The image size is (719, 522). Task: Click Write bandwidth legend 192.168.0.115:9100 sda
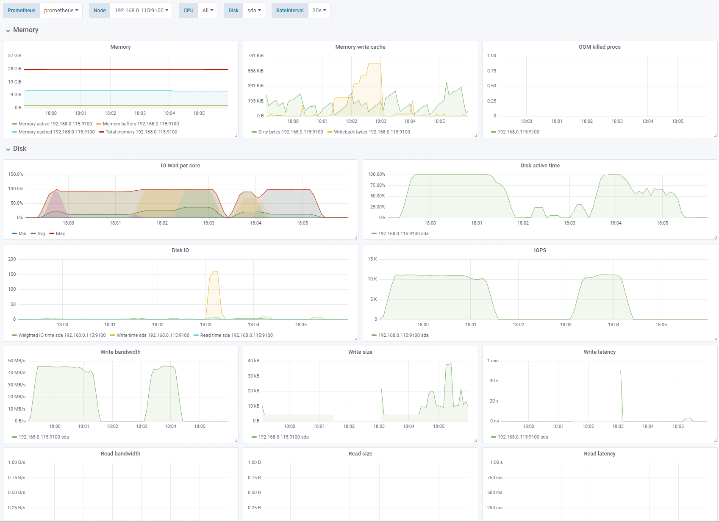pos(44,437)
